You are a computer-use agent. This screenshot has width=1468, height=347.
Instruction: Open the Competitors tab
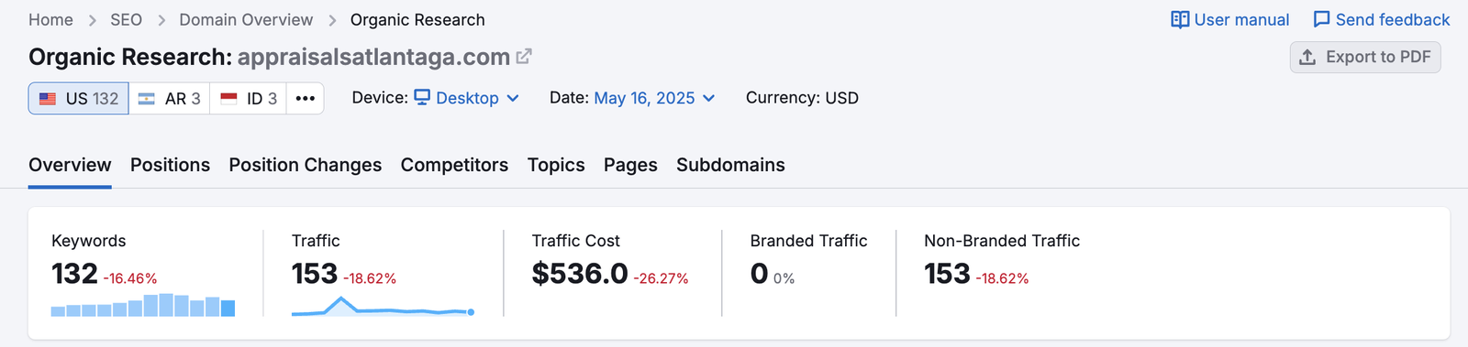coord(454,165)
